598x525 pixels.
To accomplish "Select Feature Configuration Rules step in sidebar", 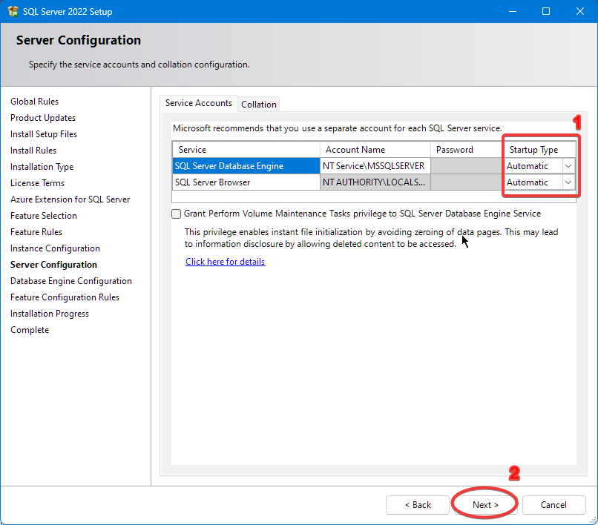I will point(65,297).
